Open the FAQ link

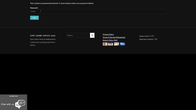115,40
